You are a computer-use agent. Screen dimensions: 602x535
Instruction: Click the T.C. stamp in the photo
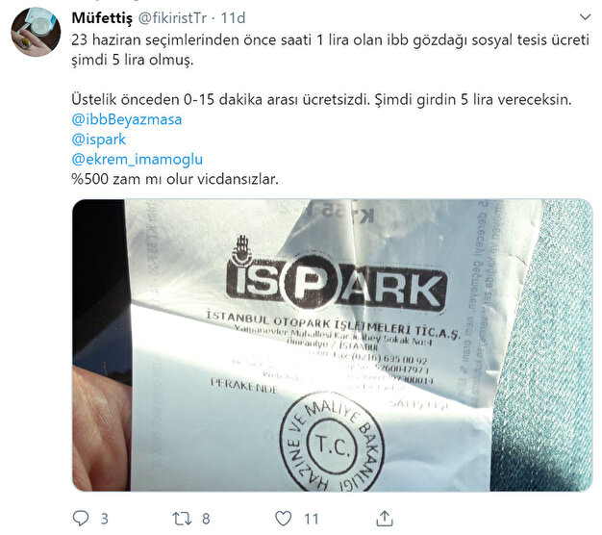332,442
